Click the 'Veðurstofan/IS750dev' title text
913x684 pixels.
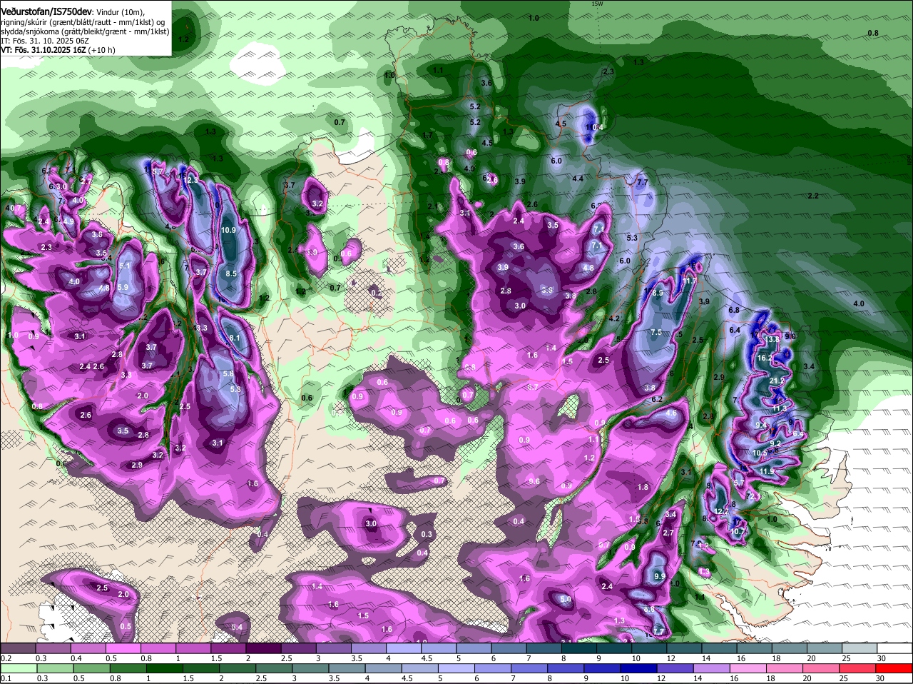click(46, 12)
